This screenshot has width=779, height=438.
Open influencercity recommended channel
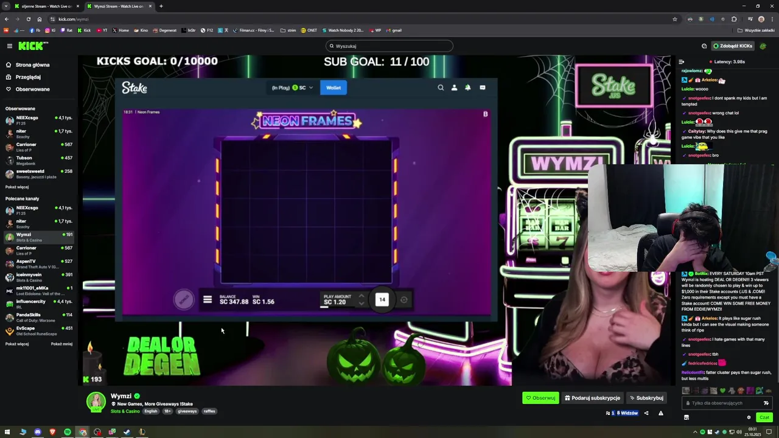coord(39,304)
